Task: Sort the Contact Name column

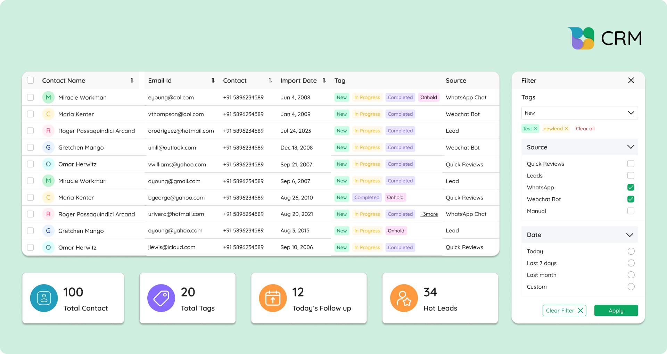Action: coord(132,80)
